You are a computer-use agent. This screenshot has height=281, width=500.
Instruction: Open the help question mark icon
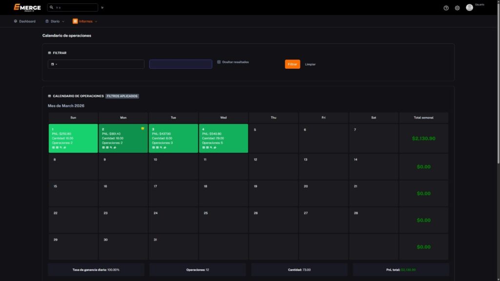446,8
